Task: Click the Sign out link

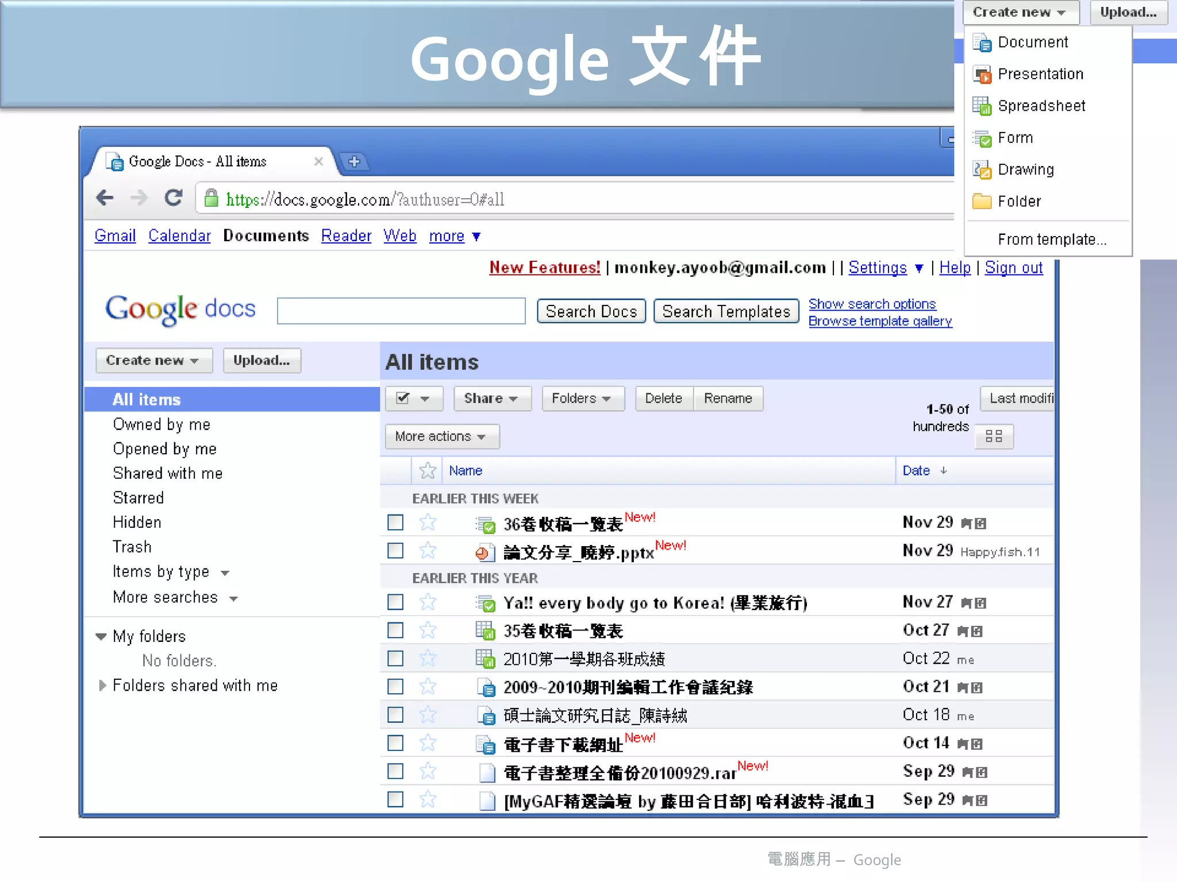Action: click(x=1014, y=268)
